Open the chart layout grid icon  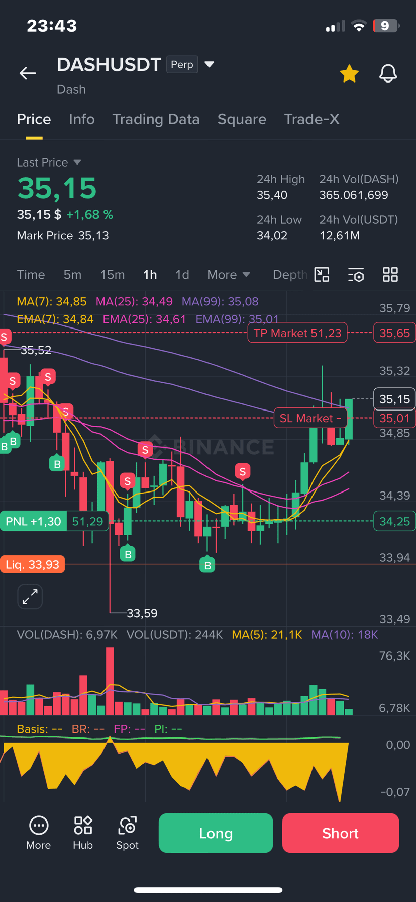(390, 275)
